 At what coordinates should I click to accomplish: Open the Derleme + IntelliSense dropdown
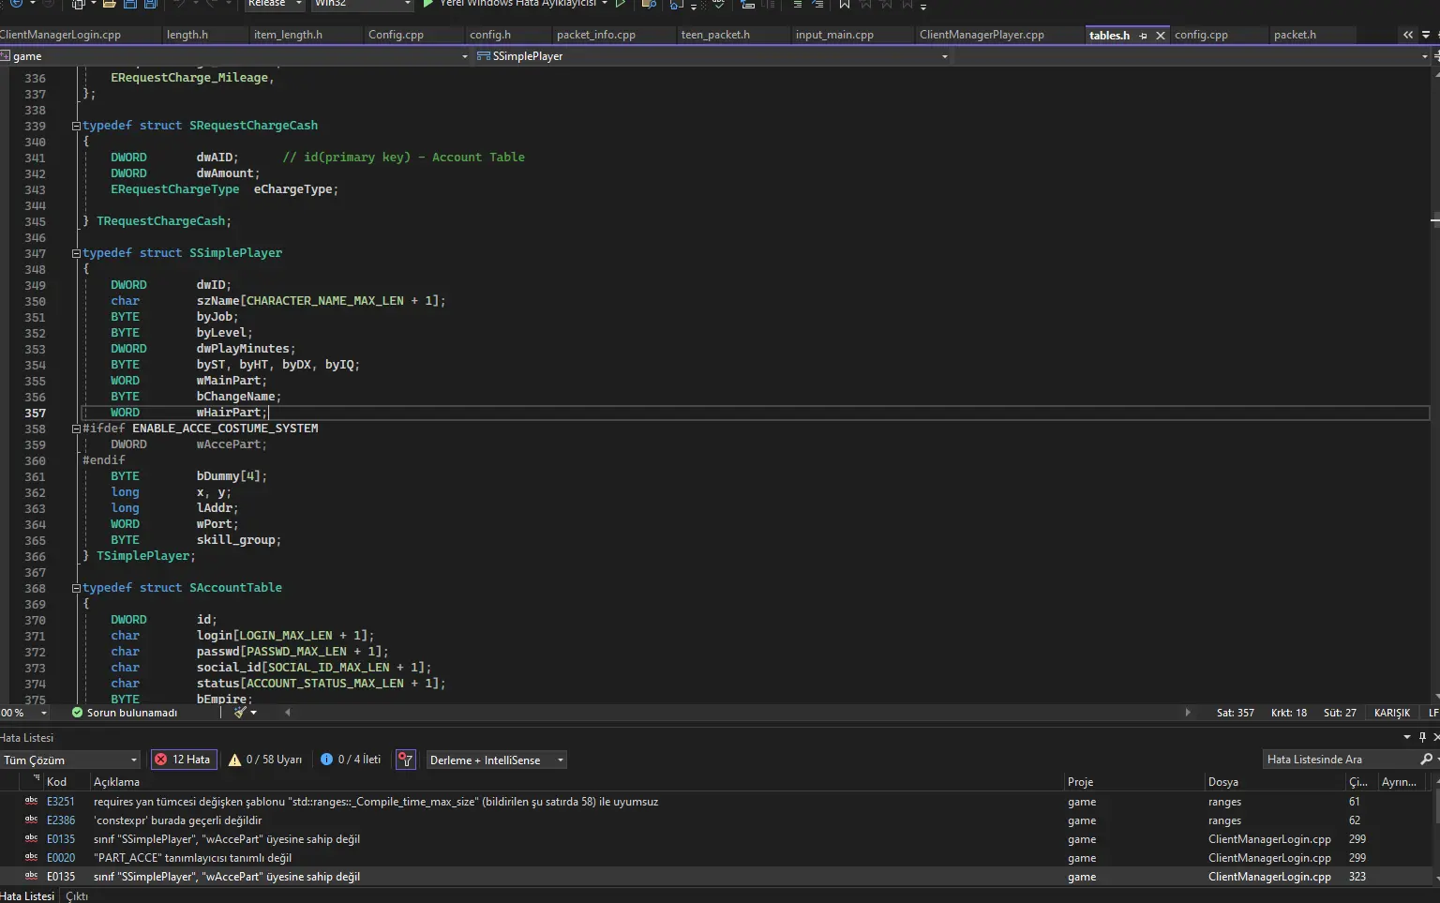click(497, 760)
